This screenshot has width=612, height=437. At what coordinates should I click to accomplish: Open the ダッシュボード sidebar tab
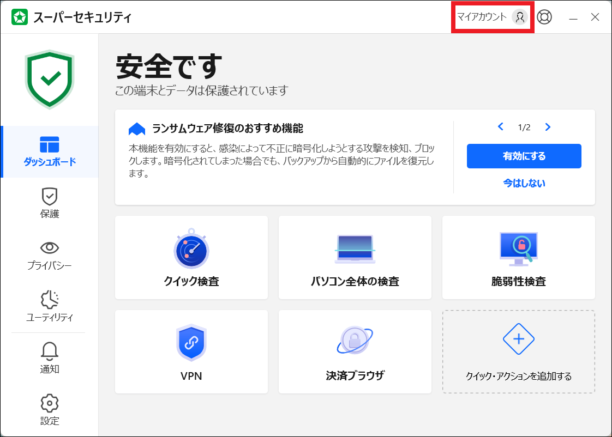tap(50, 151)
